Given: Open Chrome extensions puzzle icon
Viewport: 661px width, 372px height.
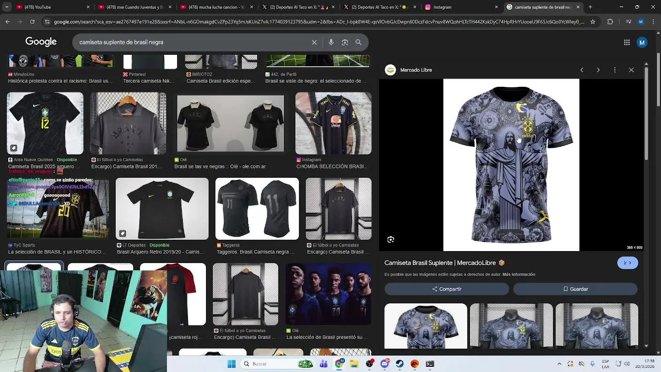Looking at the screenshot, I should pyautogui.click(x=610, y=22).
